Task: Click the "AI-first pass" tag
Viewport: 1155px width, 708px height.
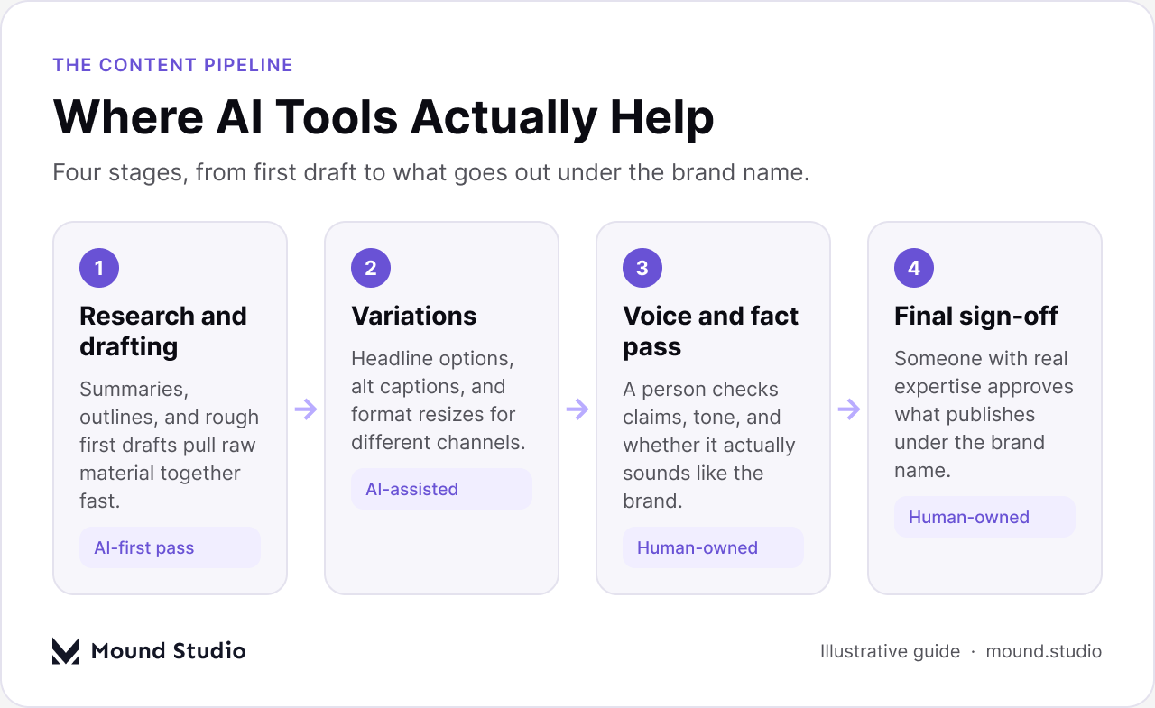Action: point(170,547)
